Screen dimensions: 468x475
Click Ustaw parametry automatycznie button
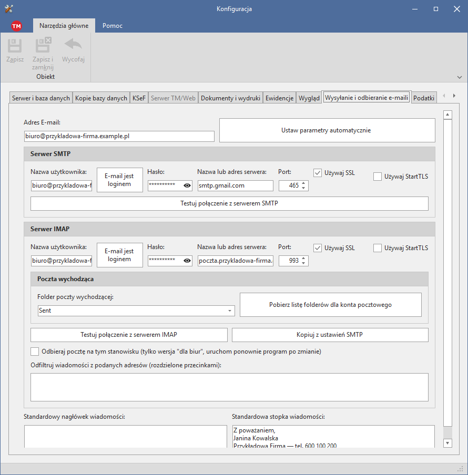[x=327, y=130]
